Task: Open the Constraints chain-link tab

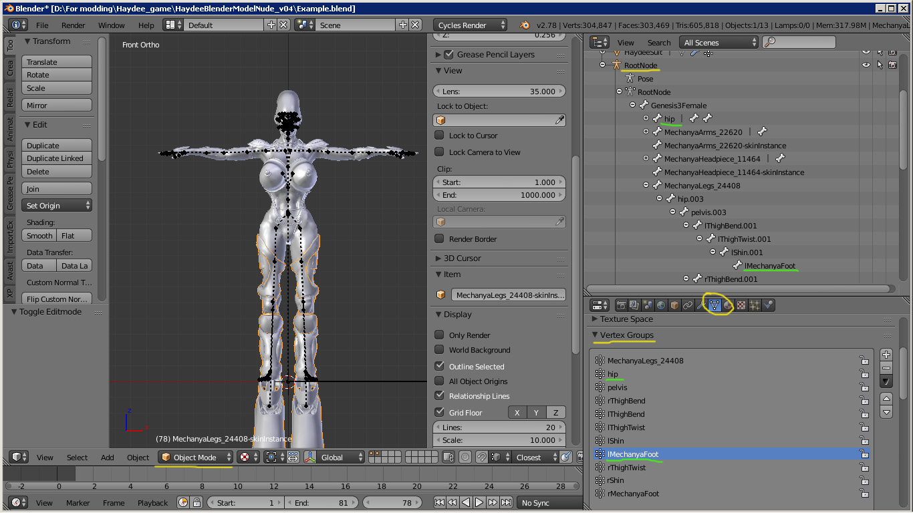Action: [688, 305]
